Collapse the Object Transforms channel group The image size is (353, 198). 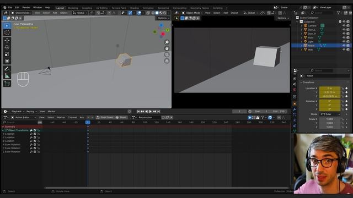(x=3, y=130)
